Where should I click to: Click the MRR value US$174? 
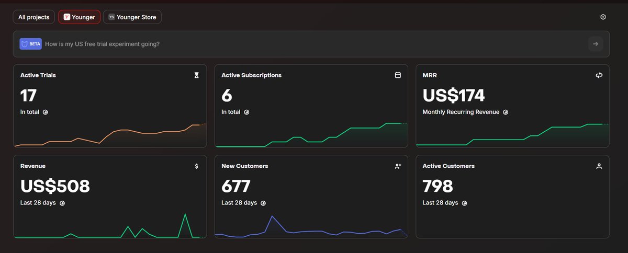454,96
